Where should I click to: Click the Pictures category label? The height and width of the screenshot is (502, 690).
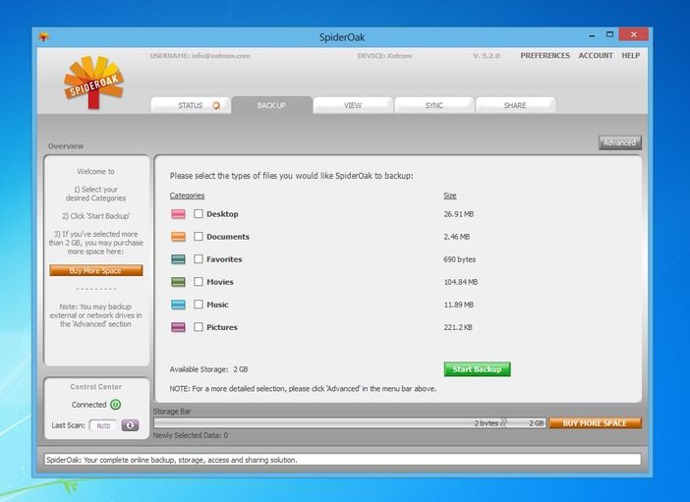(x=222, y=327)
